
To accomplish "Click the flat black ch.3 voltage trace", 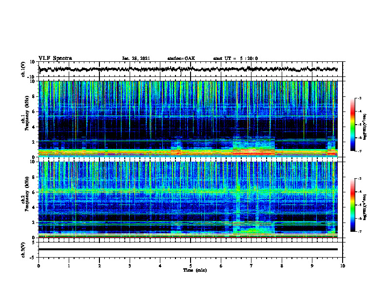I will click(188, 249).
